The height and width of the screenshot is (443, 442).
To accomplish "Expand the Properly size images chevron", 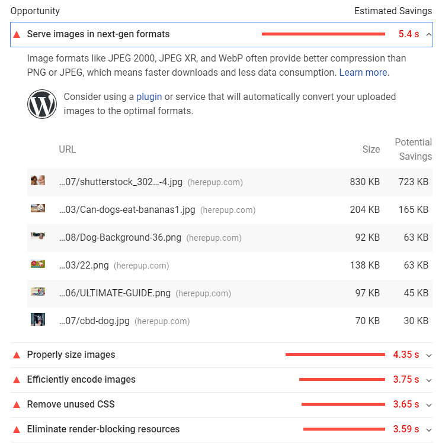I will click(x=429, y=355).
